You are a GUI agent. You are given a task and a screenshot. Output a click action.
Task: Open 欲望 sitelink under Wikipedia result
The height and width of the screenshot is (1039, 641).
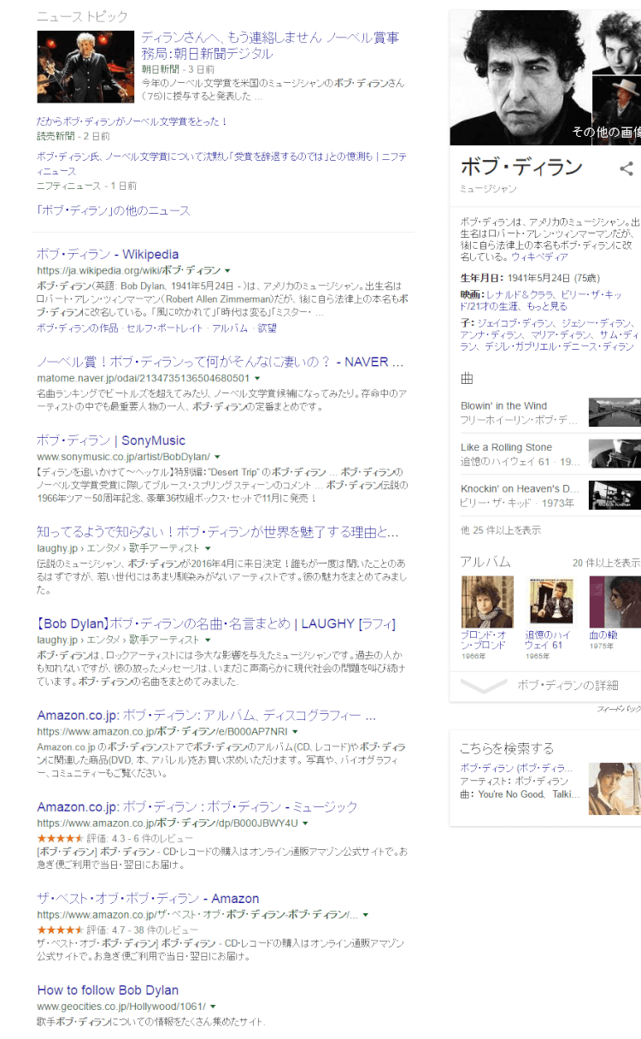click(267, 328)
